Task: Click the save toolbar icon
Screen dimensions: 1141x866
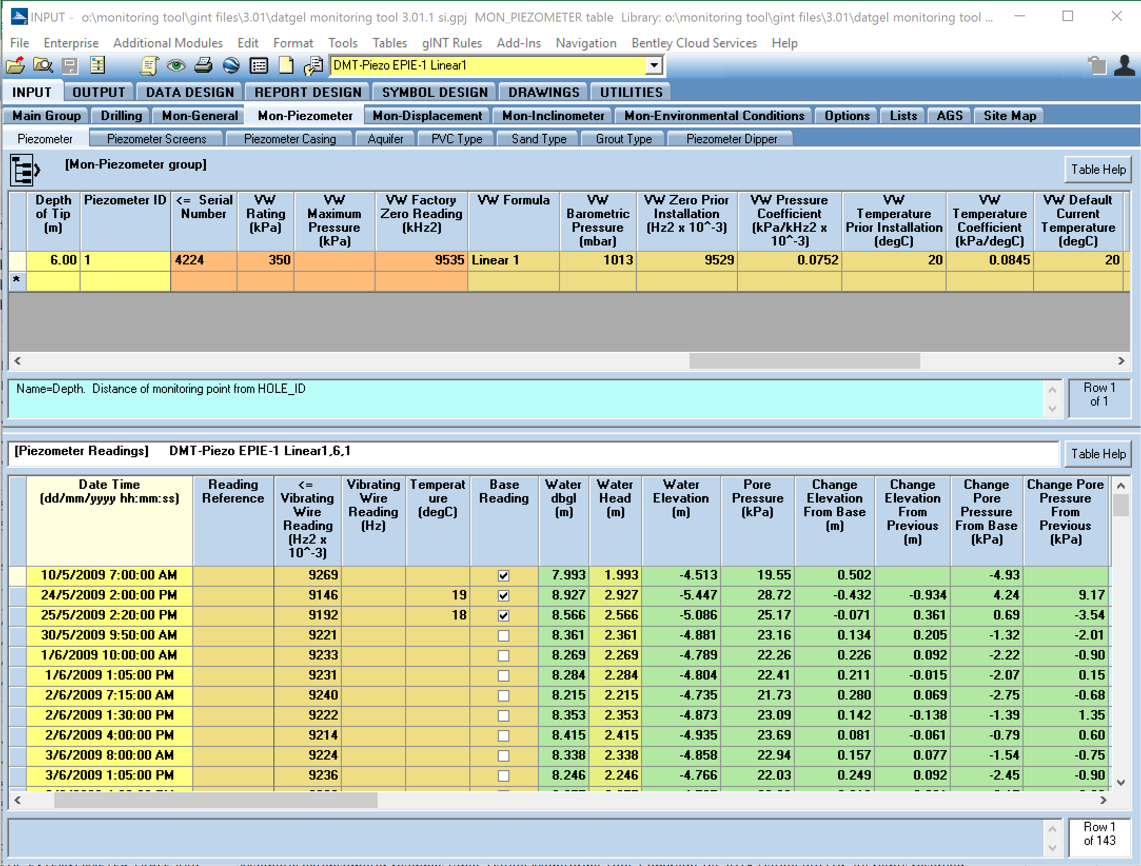Action: 71,66
